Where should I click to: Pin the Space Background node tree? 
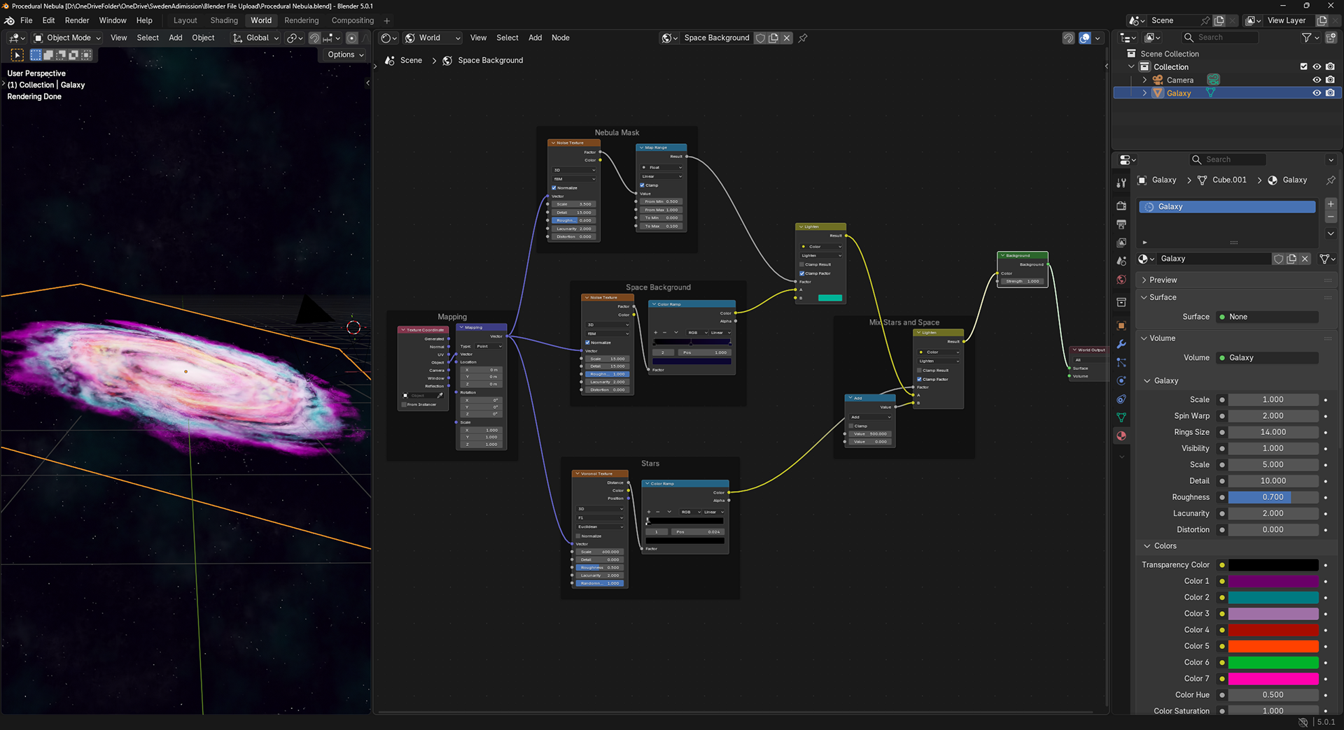coord(803,38)
